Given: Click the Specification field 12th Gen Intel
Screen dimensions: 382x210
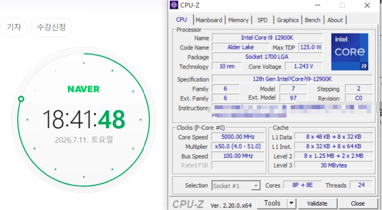Looking at the screenshot, I should (x=292, y=79).
